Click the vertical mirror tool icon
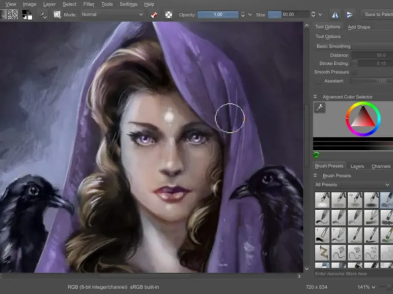This screenshot has width=393, height=294. (x=349, y=15)
